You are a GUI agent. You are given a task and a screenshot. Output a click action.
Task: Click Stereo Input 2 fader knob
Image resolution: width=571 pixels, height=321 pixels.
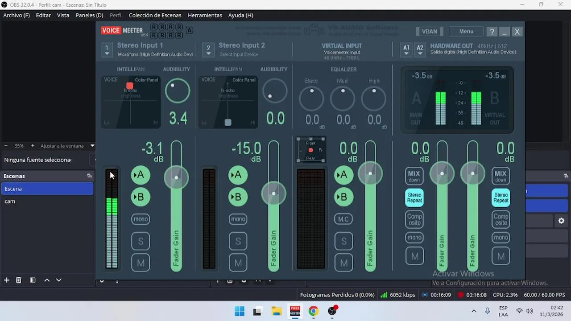click(x=273, y=193)
